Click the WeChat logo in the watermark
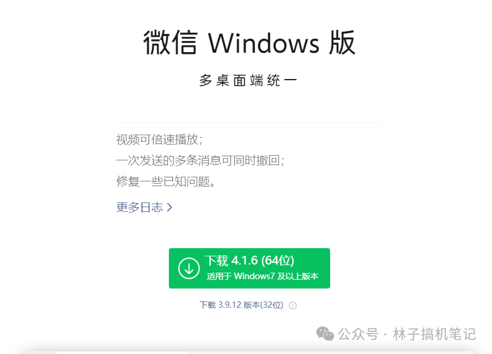The height and width of the screenshot is (354, 492). tap(325, 334)
